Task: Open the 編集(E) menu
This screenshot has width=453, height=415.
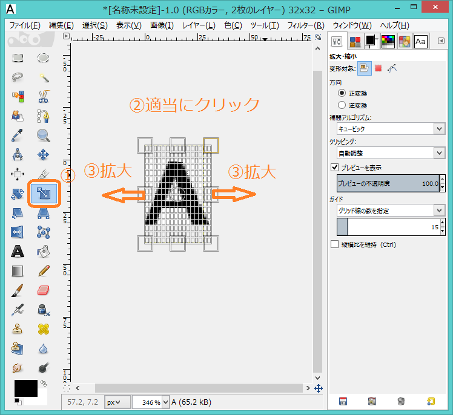Action: (x=61, y=25)
